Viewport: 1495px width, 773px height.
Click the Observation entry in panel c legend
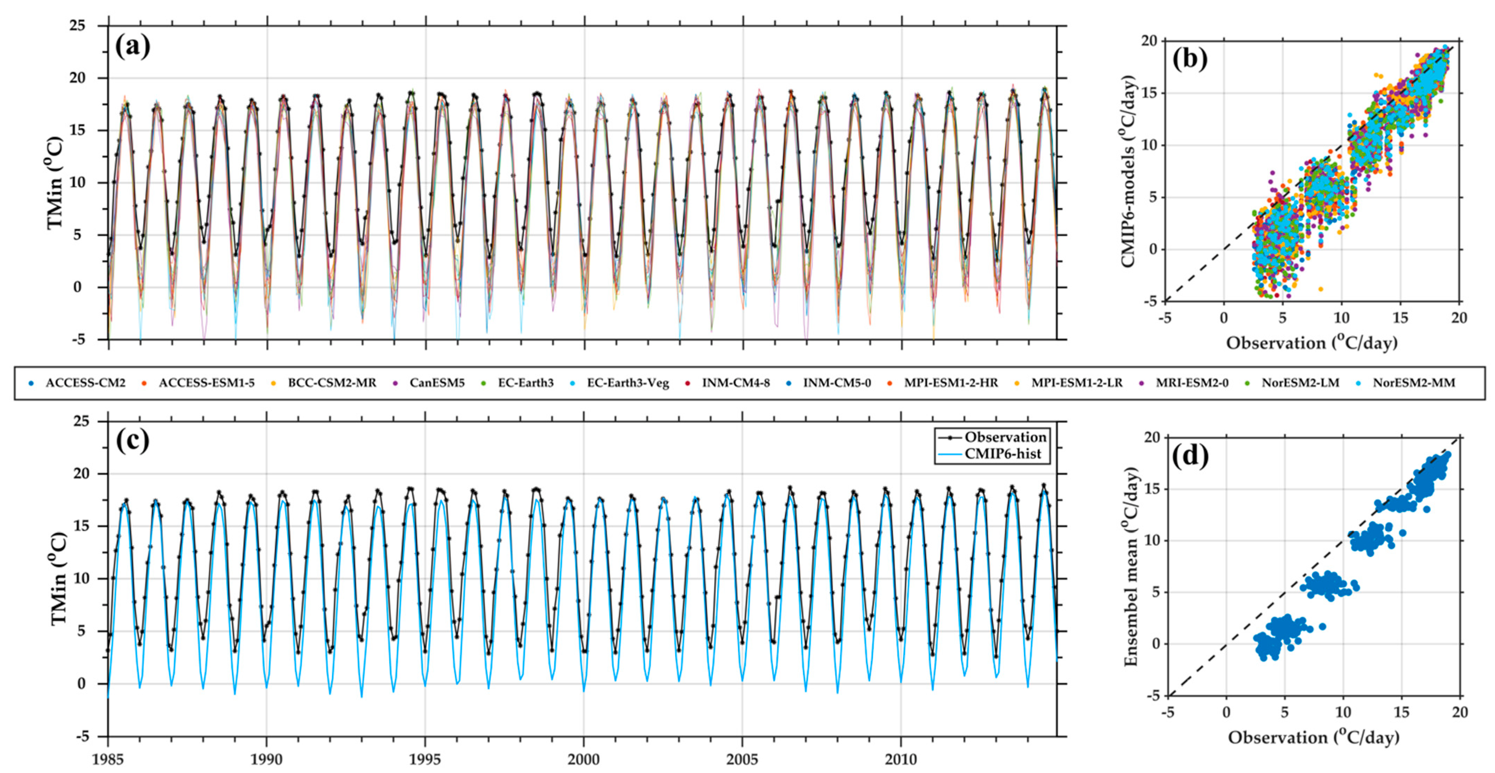pos(1005,437)
